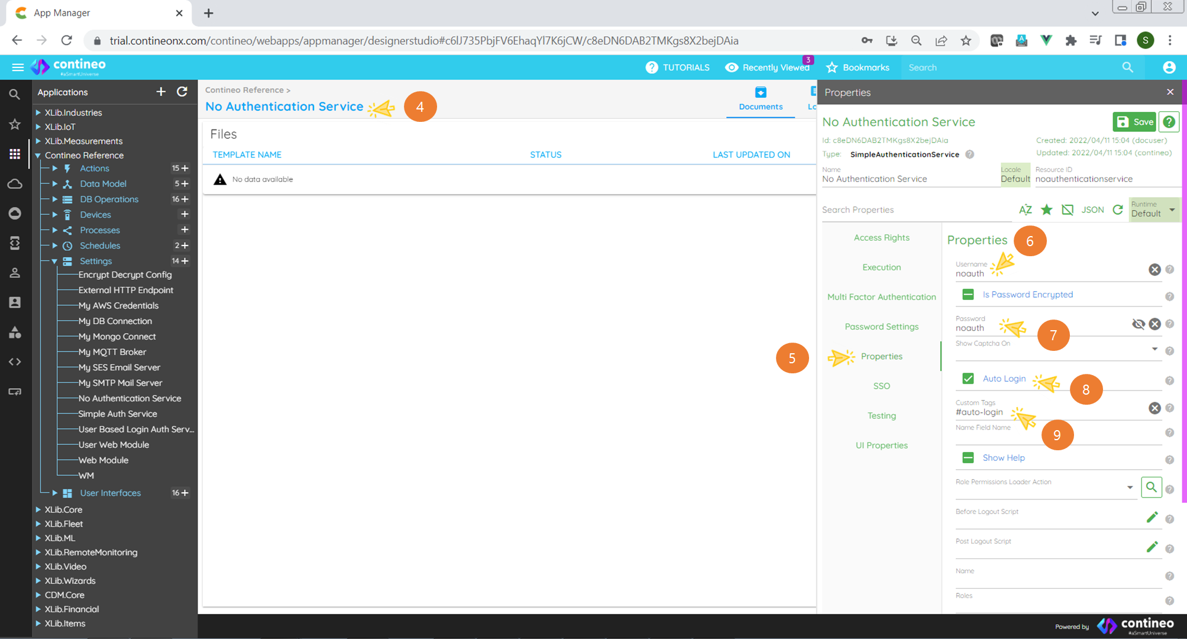Image resolution: width=1187 pixels, height=639 pixels.
Task: Enable the Is Password Encrypted toggle
Action: coord(968,294)
